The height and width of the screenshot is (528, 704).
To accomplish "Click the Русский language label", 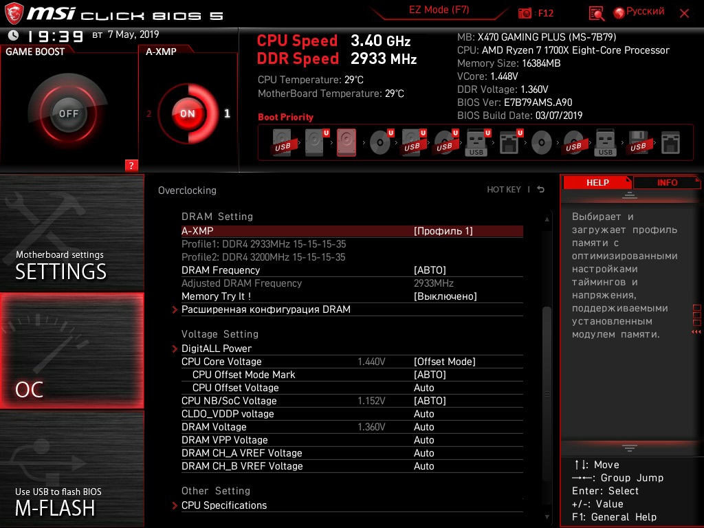I will 645,11.
